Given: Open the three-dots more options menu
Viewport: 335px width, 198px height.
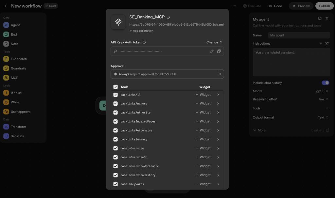Looking at the screenshot, I should click(x=234, y=6).
